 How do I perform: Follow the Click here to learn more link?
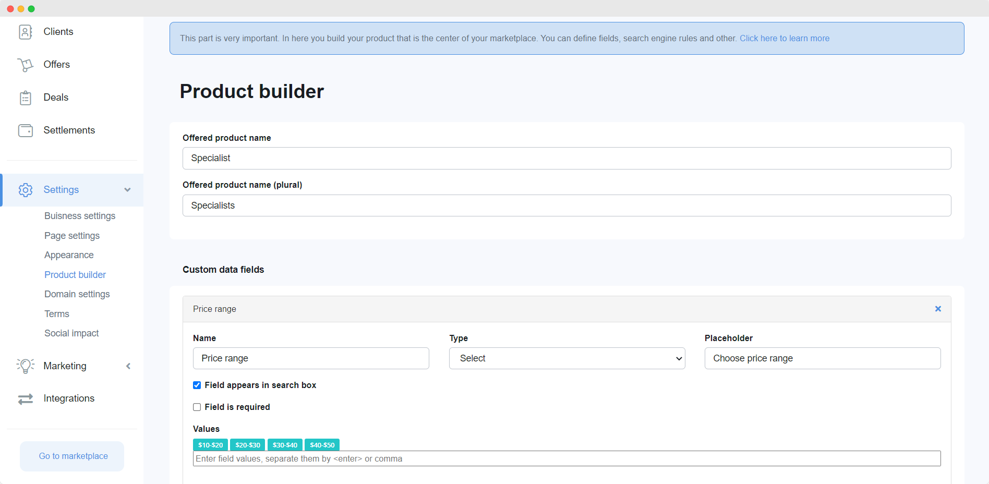pos(784,39)
